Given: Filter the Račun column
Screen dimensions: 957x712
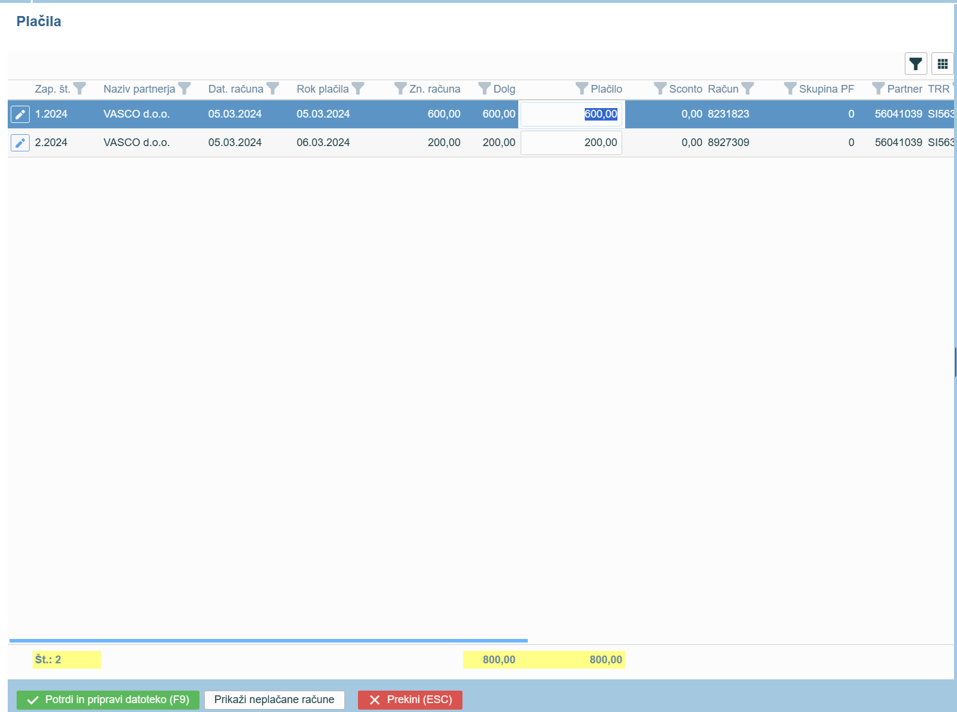Looking at the screenshot, I should 747,88.
